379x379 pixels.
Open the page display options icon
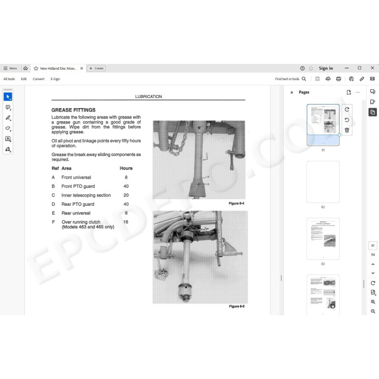373,292
